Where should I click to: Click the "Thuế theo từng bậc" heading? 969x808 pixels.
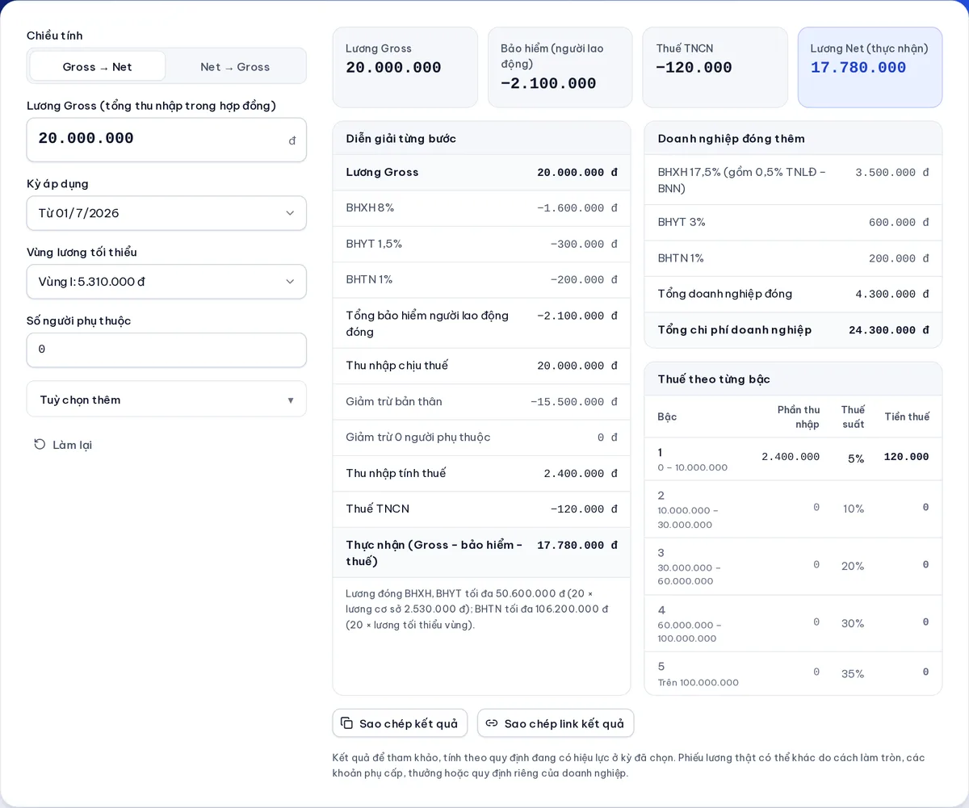point(714,379)
